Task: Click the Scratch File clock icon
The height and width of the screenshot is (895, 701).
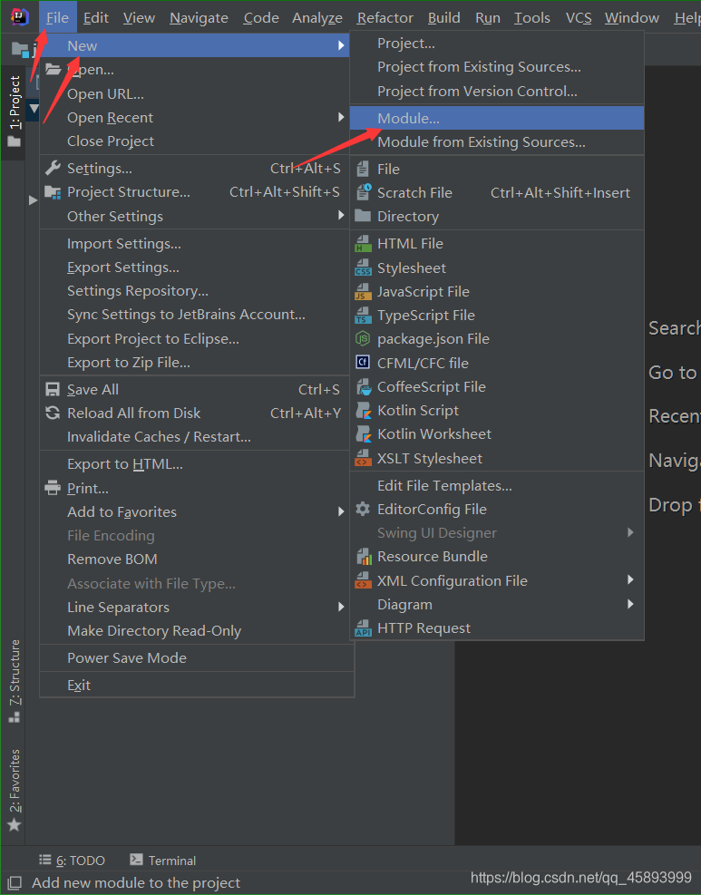Action: (x=364, y=192)
